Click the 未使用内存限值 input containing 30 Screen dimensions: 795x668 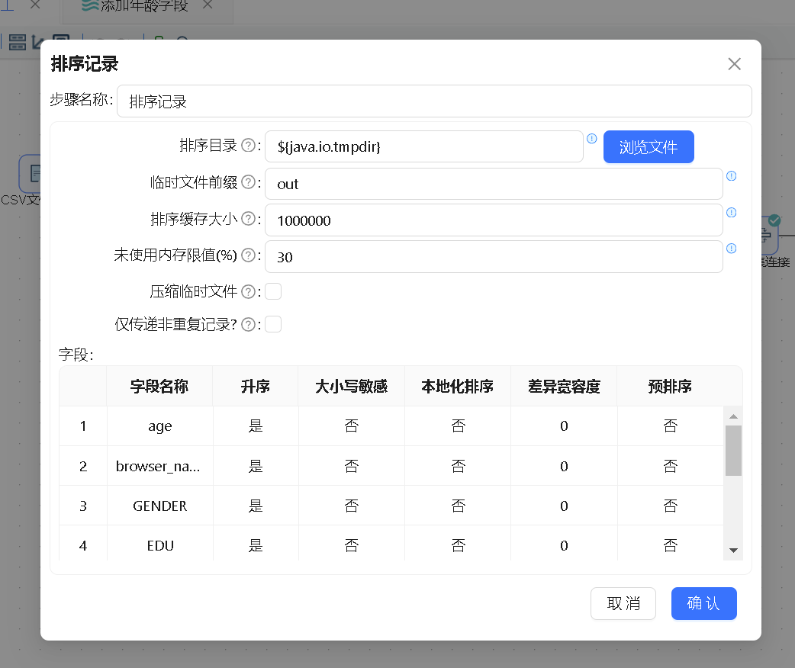[494, 257]
